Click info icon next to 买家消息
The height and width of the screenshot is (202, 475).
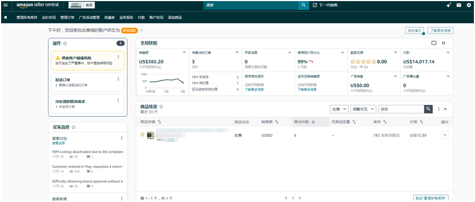74,127
